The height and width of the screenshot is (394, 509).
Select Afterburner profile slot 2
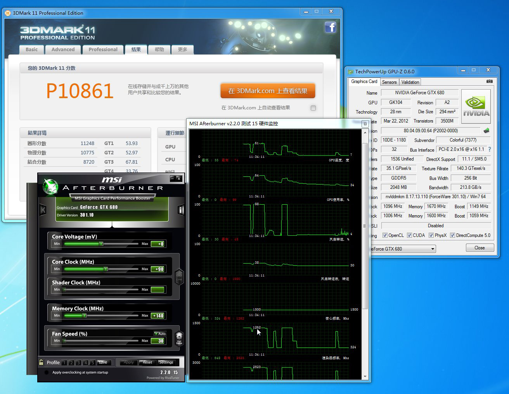pyautogui.click(x=71, y=363)
